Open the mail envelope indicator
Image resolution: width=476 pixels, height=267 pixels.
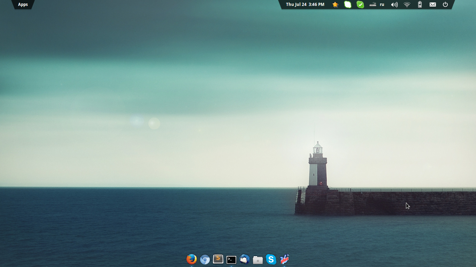pos(432,5)
